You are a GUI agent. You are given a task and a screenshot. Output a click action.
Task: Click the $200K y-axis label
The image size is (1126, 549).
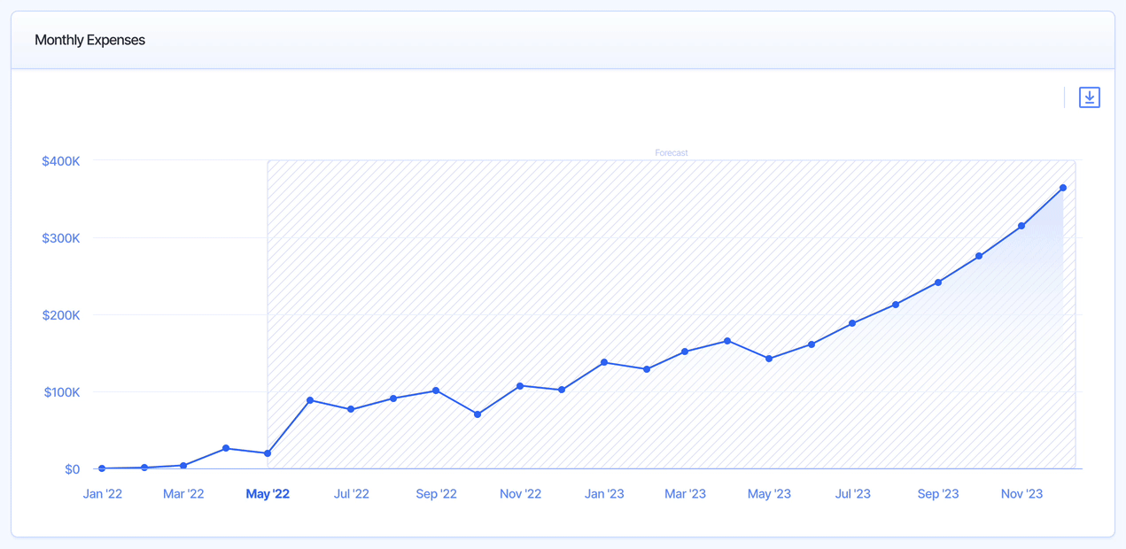tap(61, 315)
